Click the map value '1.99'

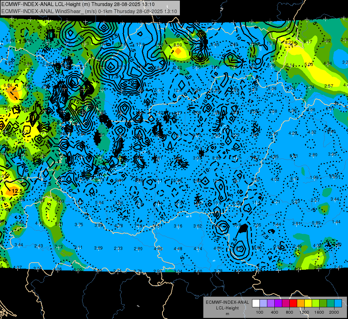[x=314, y=178]
